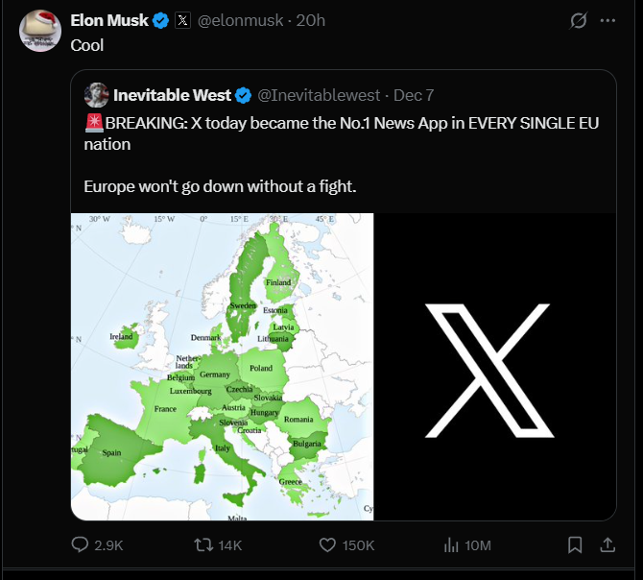Click the Grok explain icon
The image size is (643, 580).
(579, 20)
